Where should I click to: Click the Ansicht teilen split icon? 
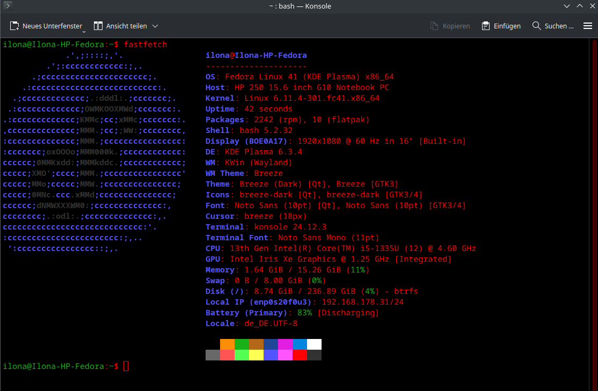(x=98, y=26)
